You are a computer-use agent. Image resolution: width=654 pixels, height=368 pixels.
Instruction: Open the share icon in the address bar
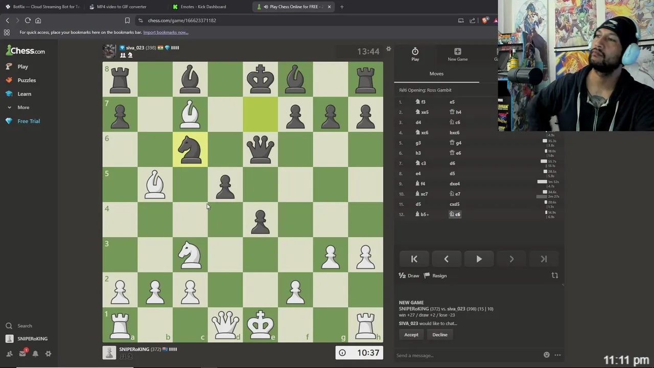tap(473, 20)
